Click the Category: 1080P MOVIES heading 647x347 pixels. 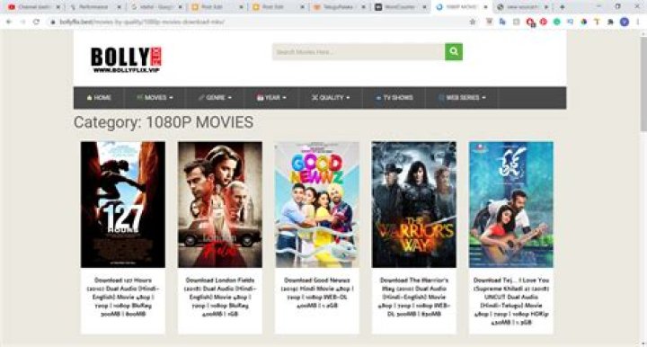point(164,122)
